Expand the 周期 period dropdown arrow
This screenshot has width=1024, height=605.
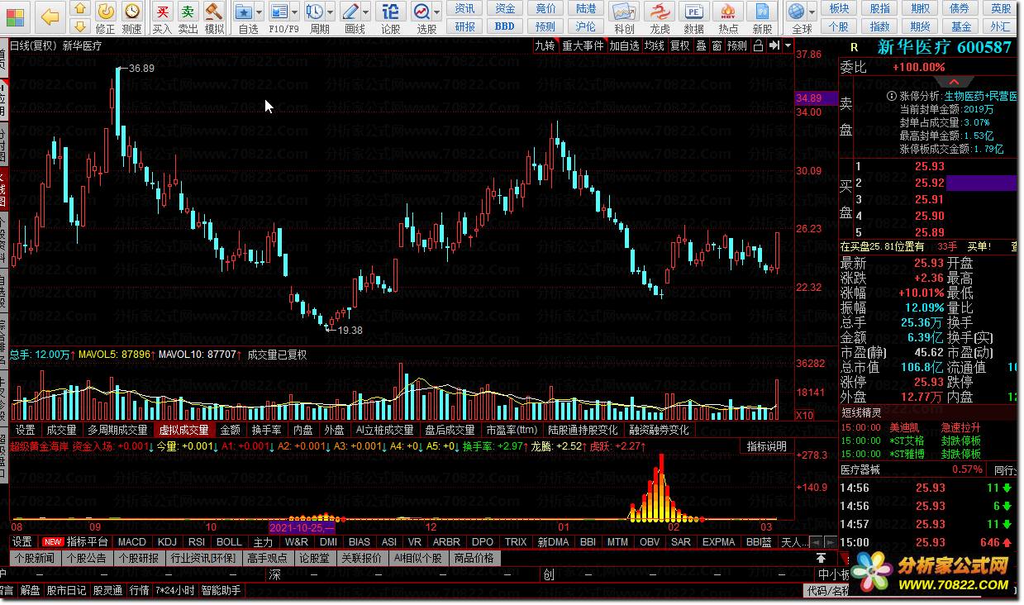pos(330,12)
